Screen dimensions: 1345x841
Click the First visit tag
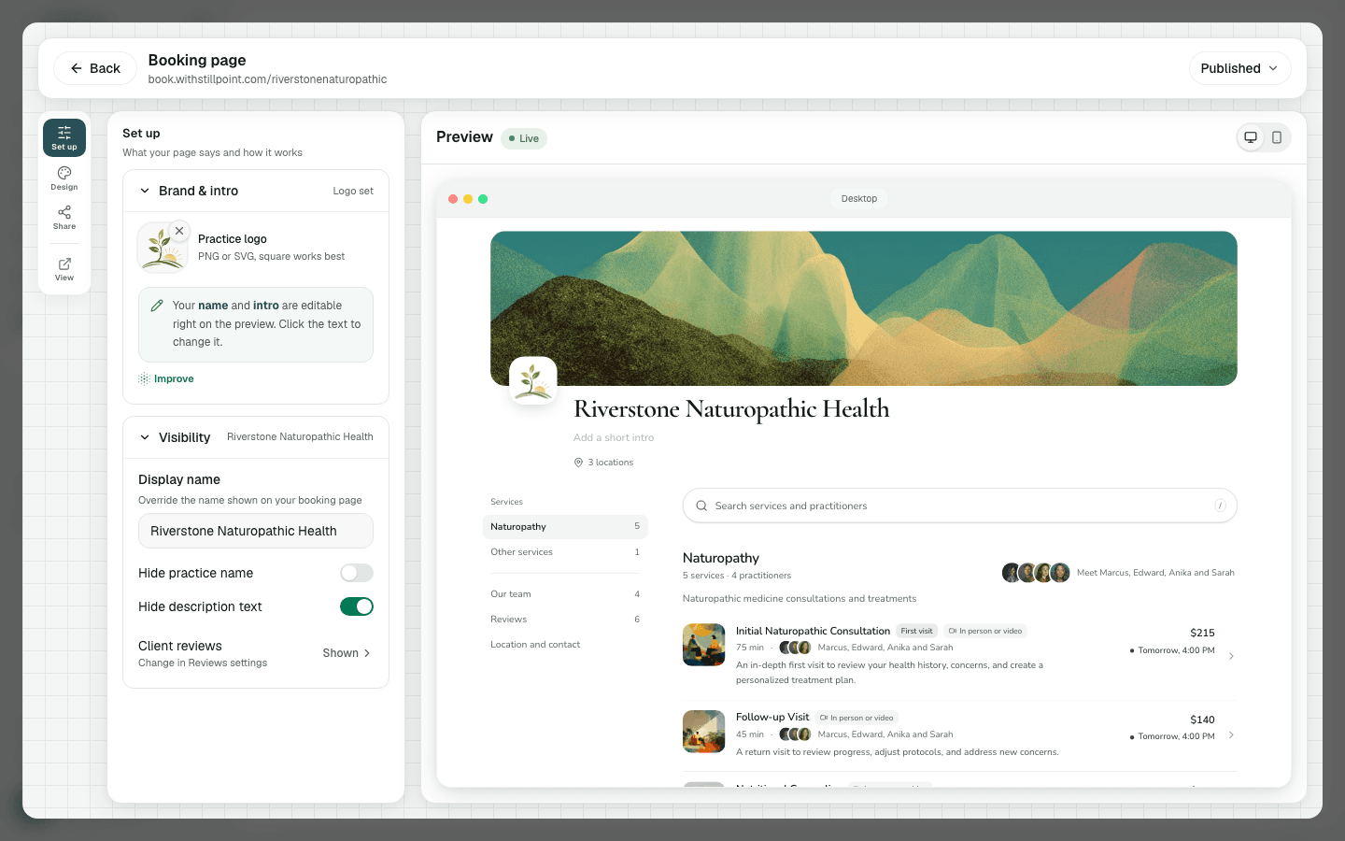tap(916, 631)
